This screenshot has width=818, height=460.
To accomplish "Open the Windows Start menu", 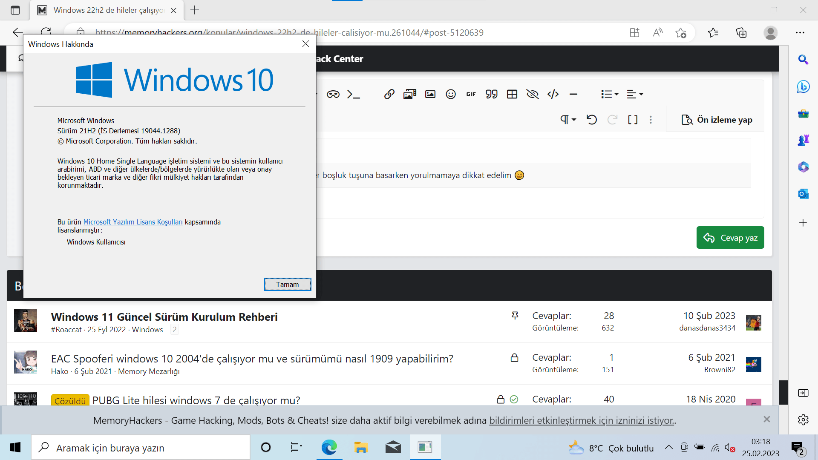I will click(15, 447).
